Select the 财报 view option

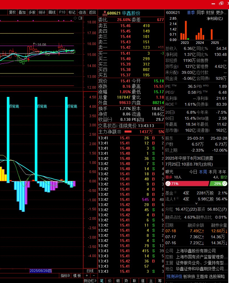210,13
